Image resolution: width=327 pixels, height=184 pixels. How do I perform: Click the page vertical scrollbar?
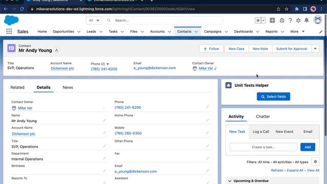325,75
